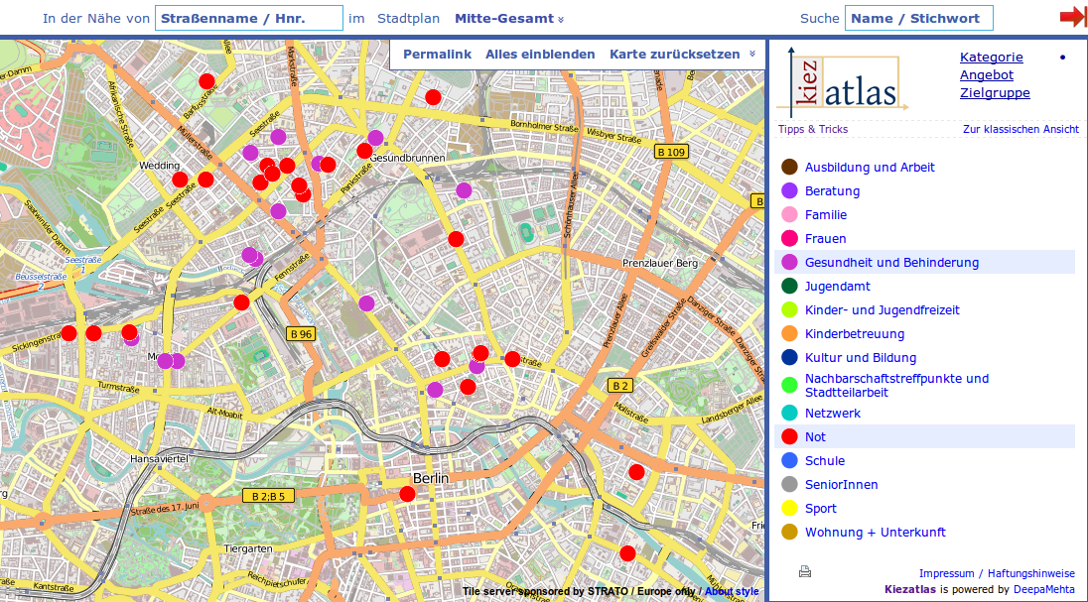
Task: Expand the chevron beside Karte zurücksetzen
Action: [x=752, y=55]
